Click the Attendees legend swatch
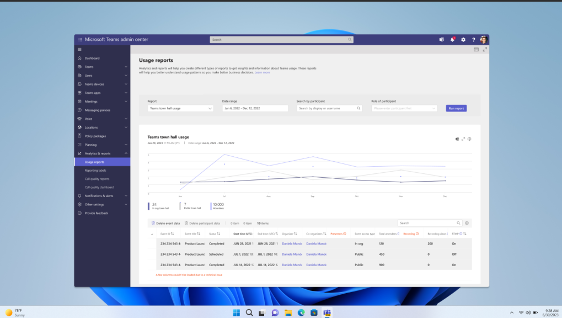This screenshot has height=318, width=562. coord(211,206)
